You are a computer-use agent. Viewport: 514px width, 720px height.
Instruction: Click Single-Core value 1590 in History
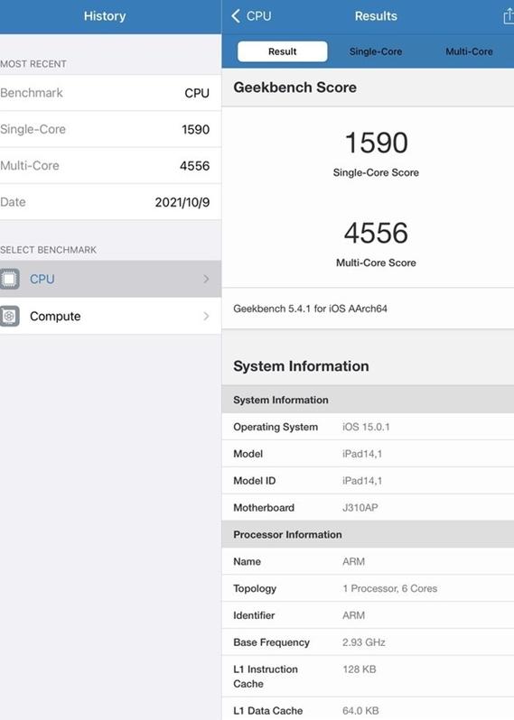pos(195,129)
